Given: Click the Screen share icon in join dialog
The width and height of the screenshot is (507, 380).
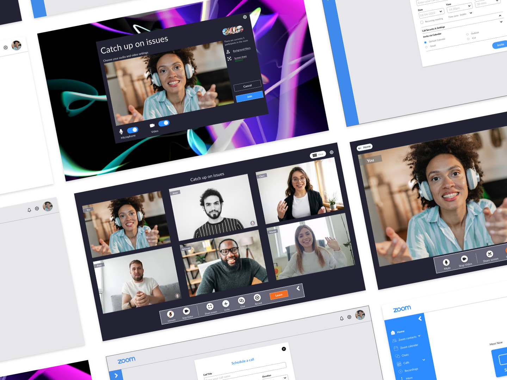Looking at the screenshot, I should (x=229, y=59).
